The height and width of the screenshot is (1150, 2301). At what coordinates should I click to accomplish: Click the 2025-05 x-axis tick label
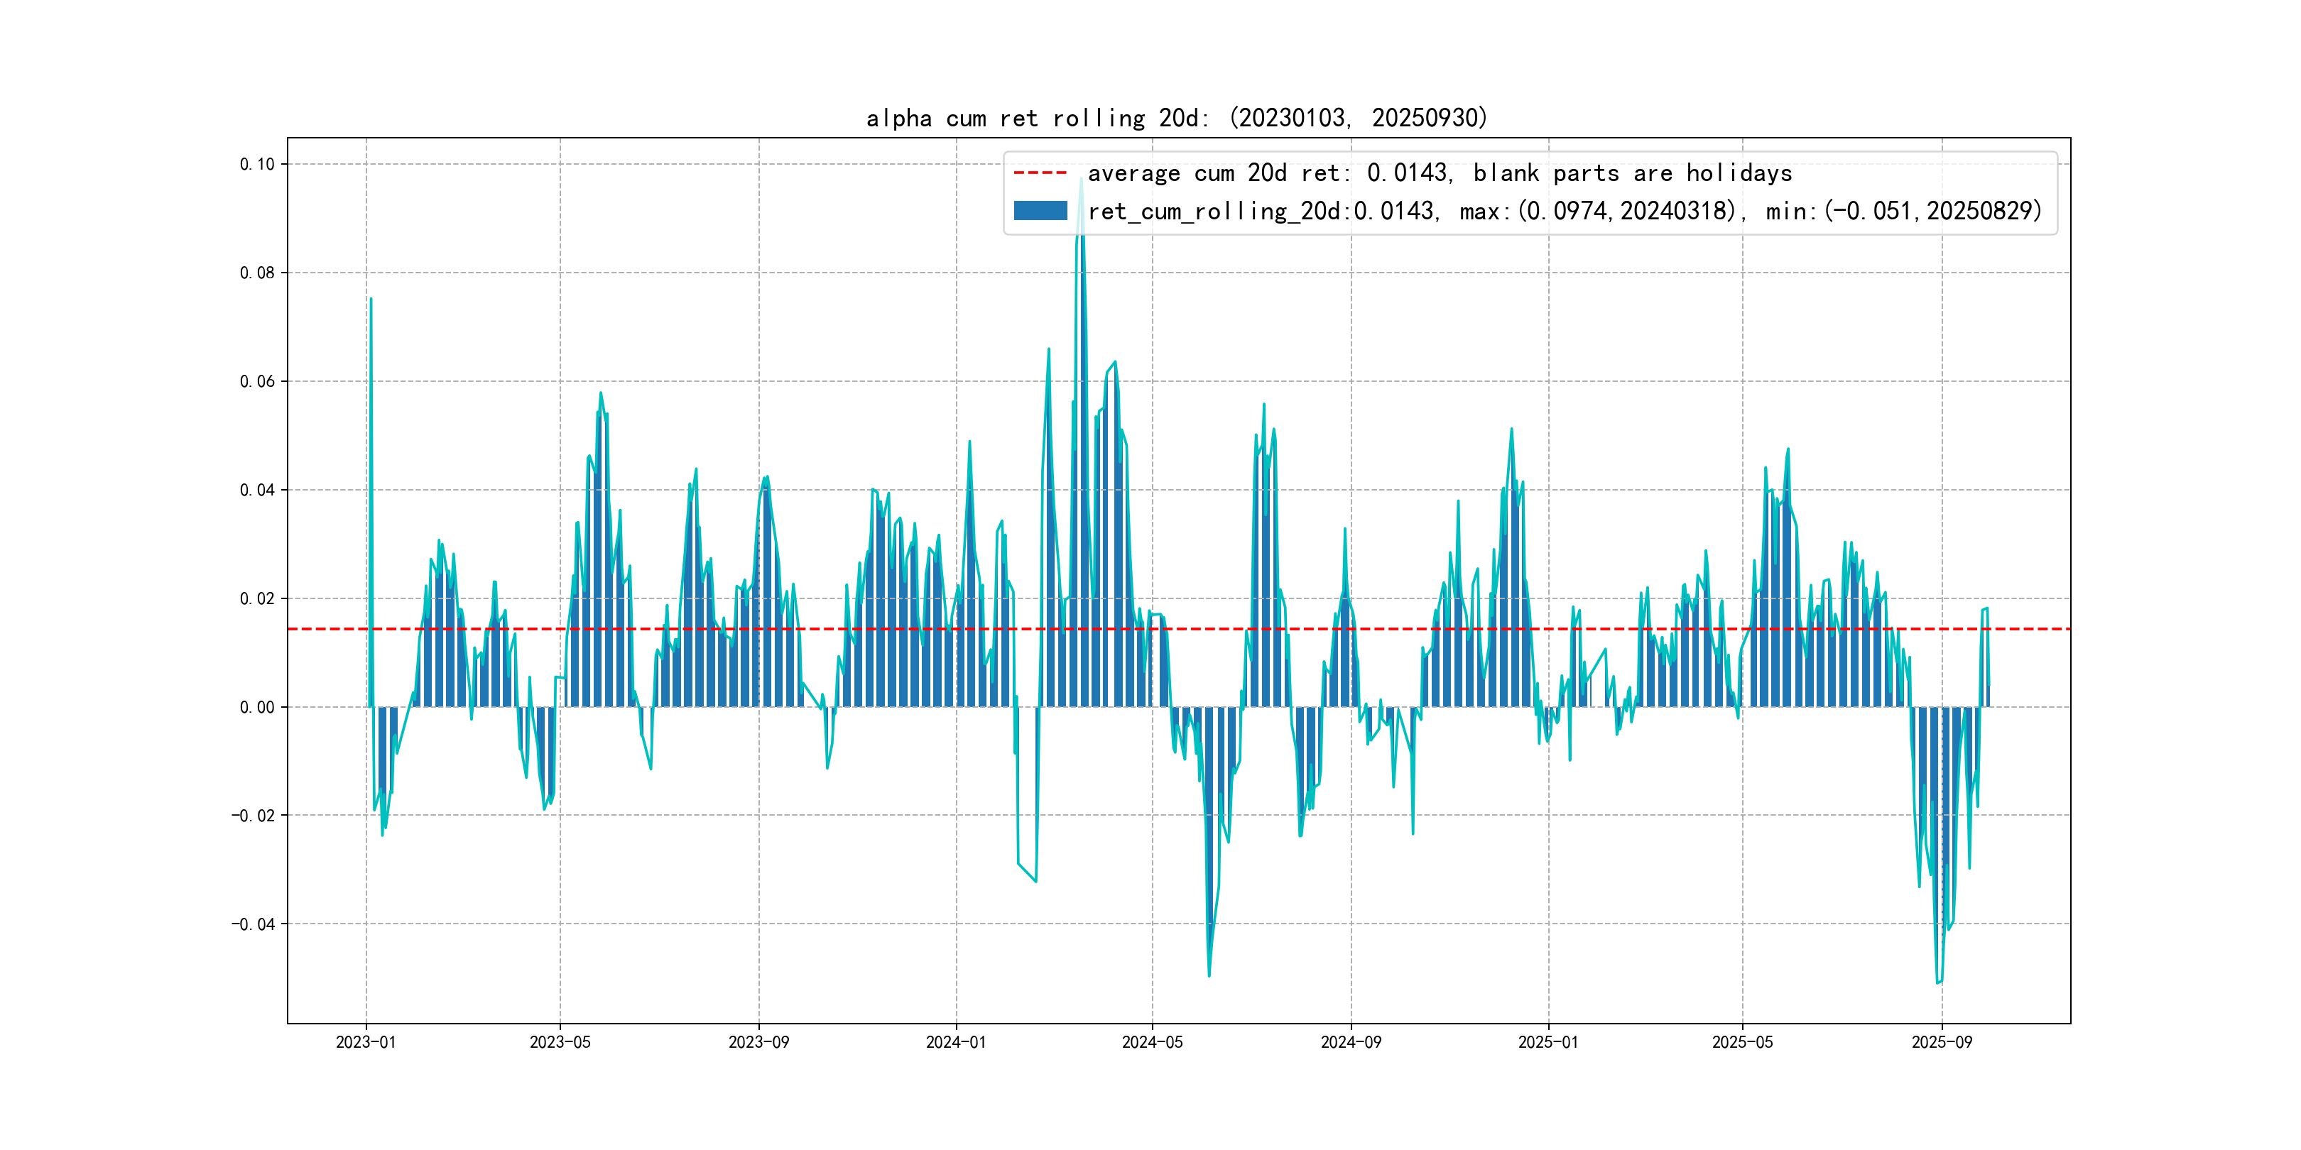point(1742,1042)
